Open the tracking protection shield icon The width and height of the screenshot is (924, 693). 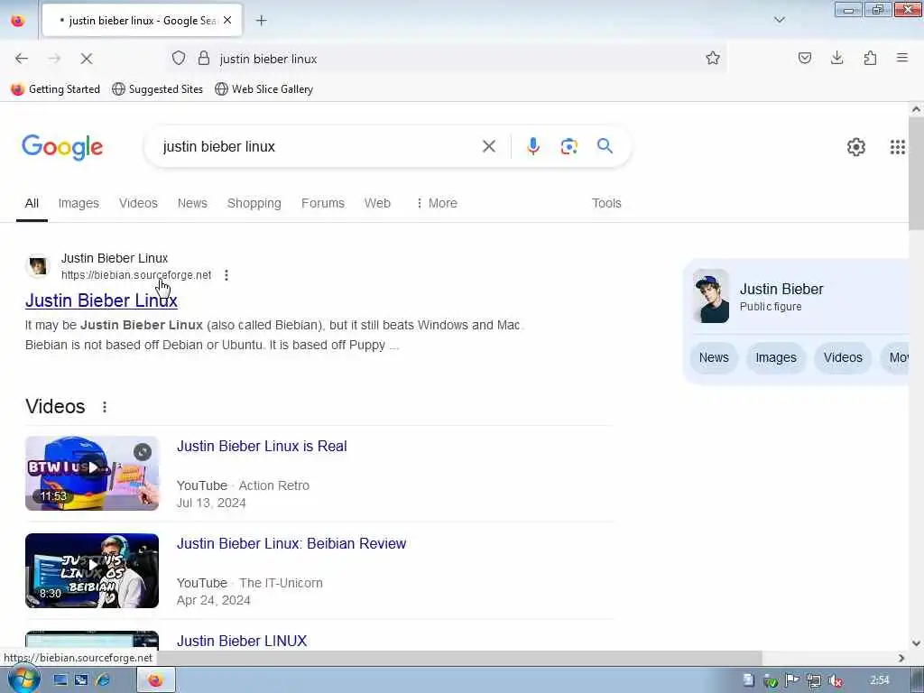[x=179, y=59]
